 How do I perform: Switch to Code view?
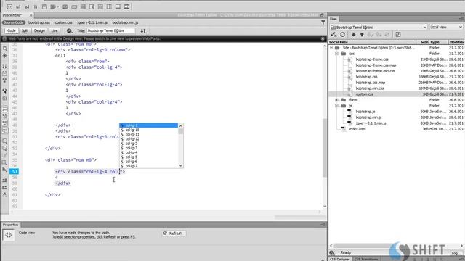coord(12,30)
